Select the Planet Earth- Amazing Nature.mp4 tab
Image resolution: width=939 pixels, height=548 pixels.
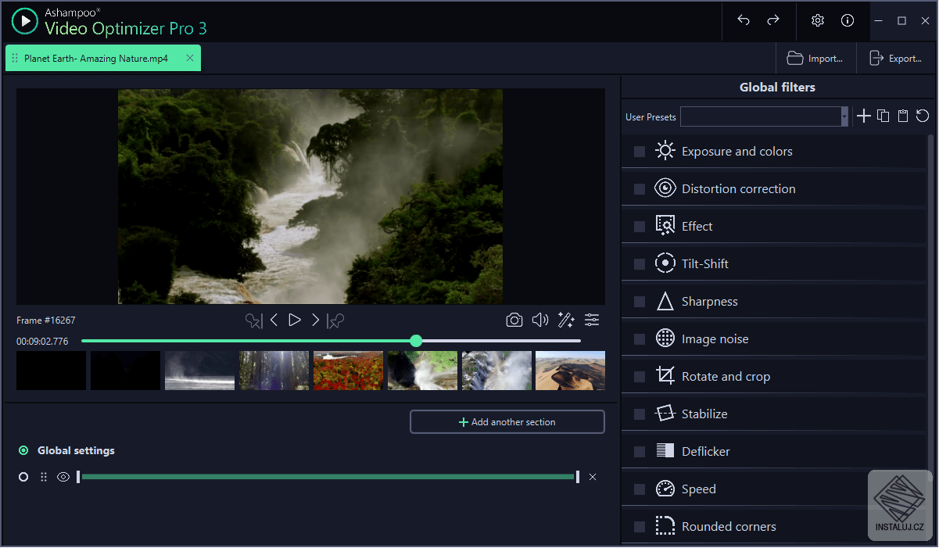pos(95,59)
